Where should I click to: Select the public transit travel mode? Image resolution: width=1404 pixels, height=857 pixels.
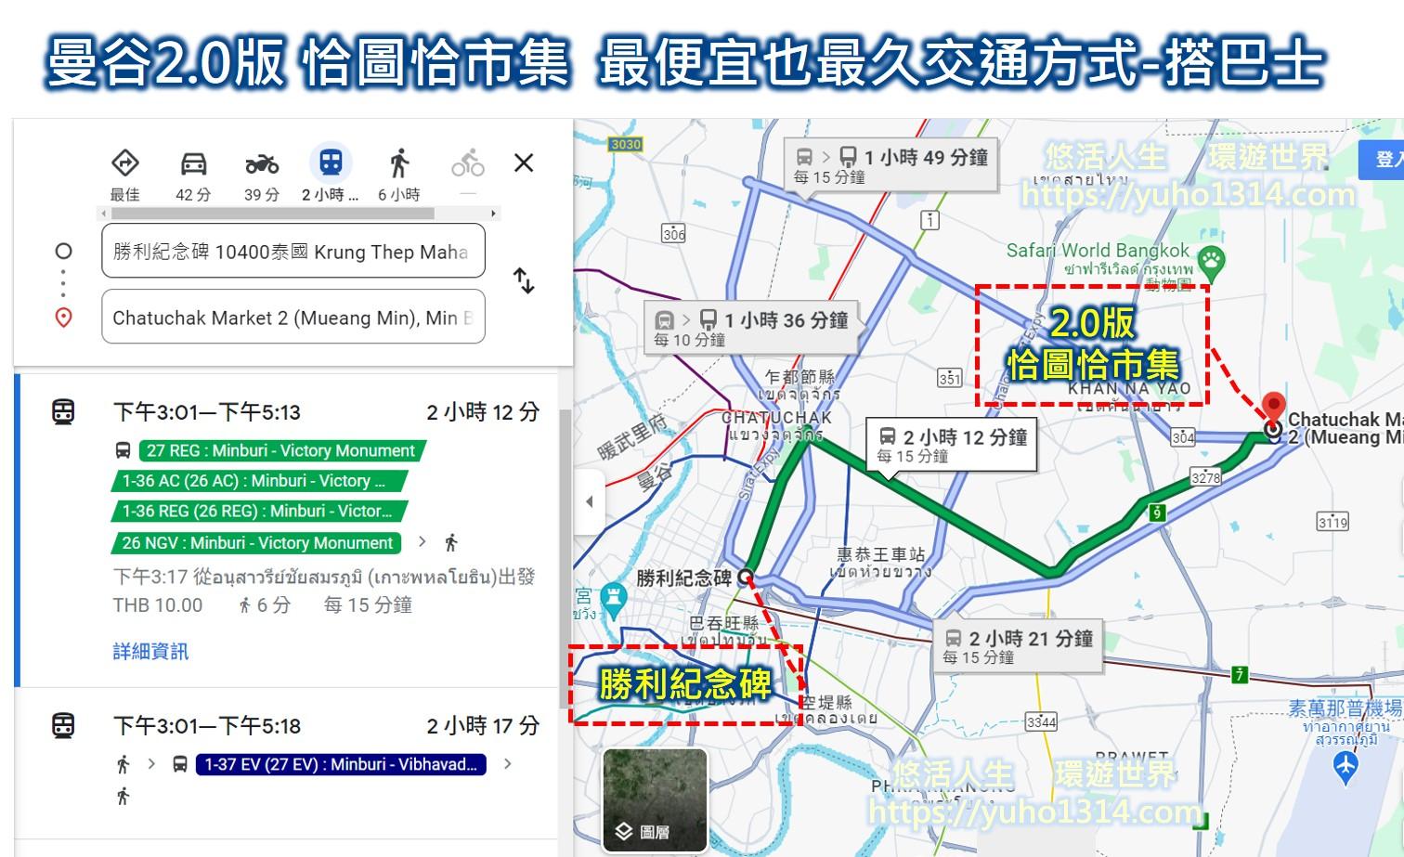point(331,163)
